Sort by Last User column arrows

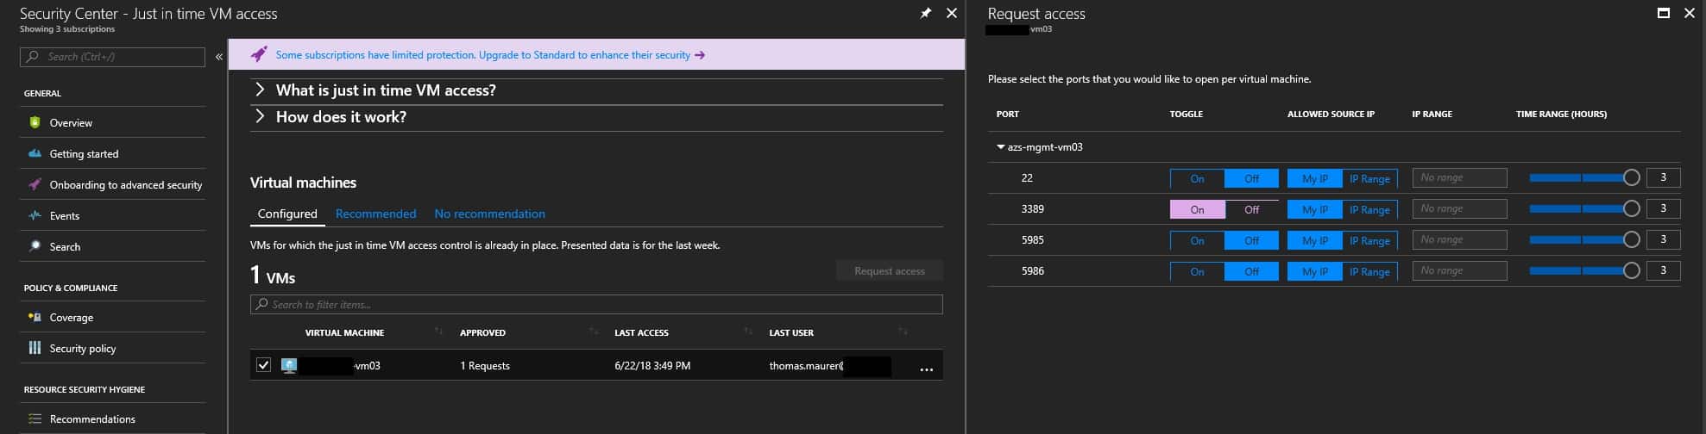pyautogui.click(x=902, y=332)
